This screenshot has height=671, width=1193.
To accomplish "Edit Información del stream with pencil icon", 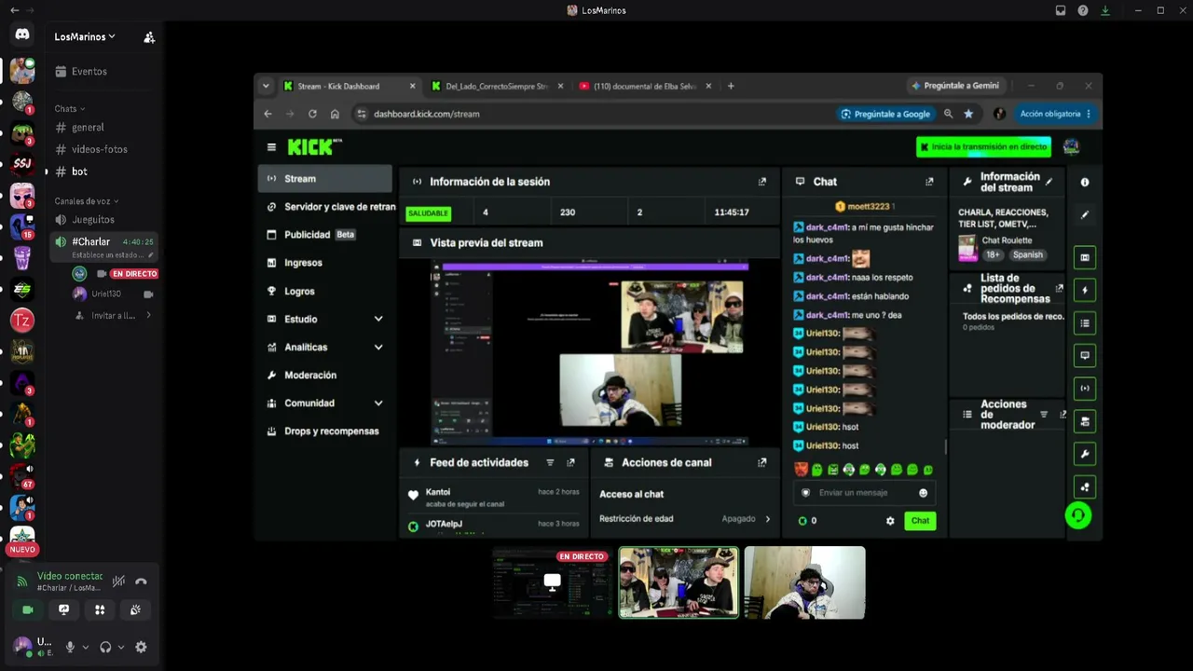I will pos(1049,182).
